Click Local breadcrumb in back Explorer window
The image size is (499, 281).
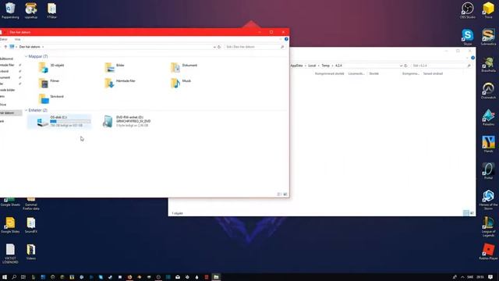click(312, 66)
